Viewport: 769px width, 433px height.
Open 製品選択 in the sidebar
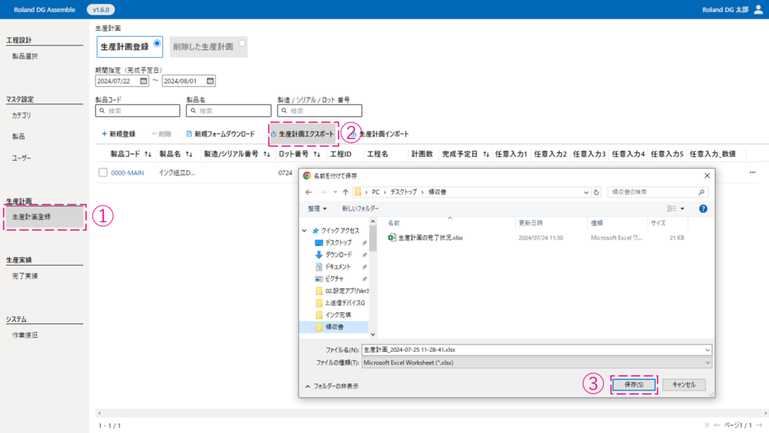point(25,56)
